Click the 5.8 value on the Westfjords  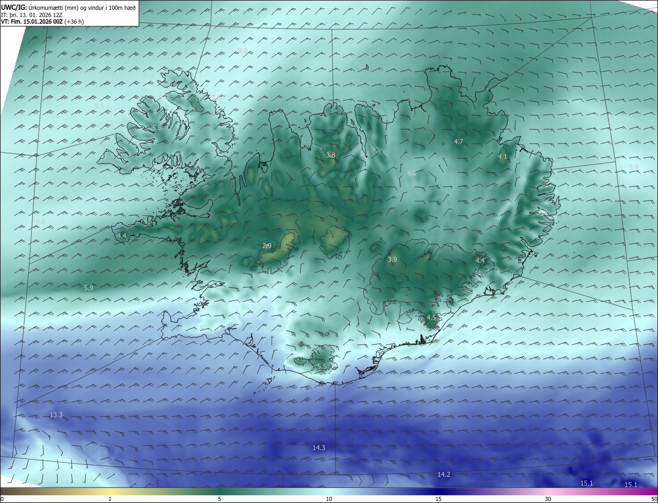(x=157, y=128)
